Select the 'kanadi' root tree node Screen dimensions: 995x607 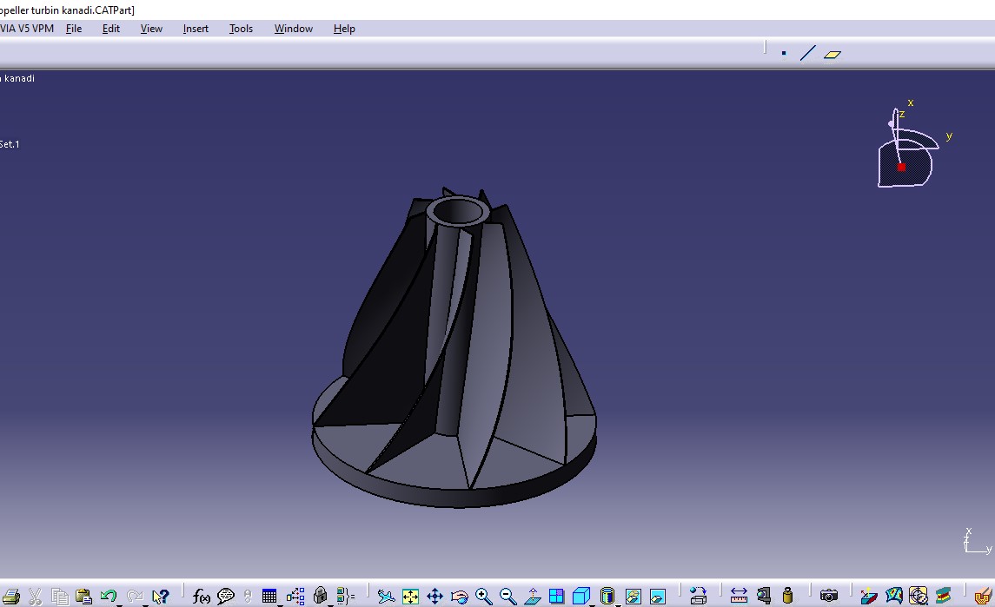tap(17, 78)
